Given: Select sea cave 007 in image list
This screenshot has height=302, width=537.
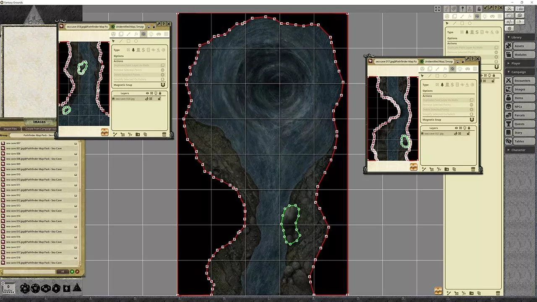Looking at the screenshot, I should coord(40,143).
